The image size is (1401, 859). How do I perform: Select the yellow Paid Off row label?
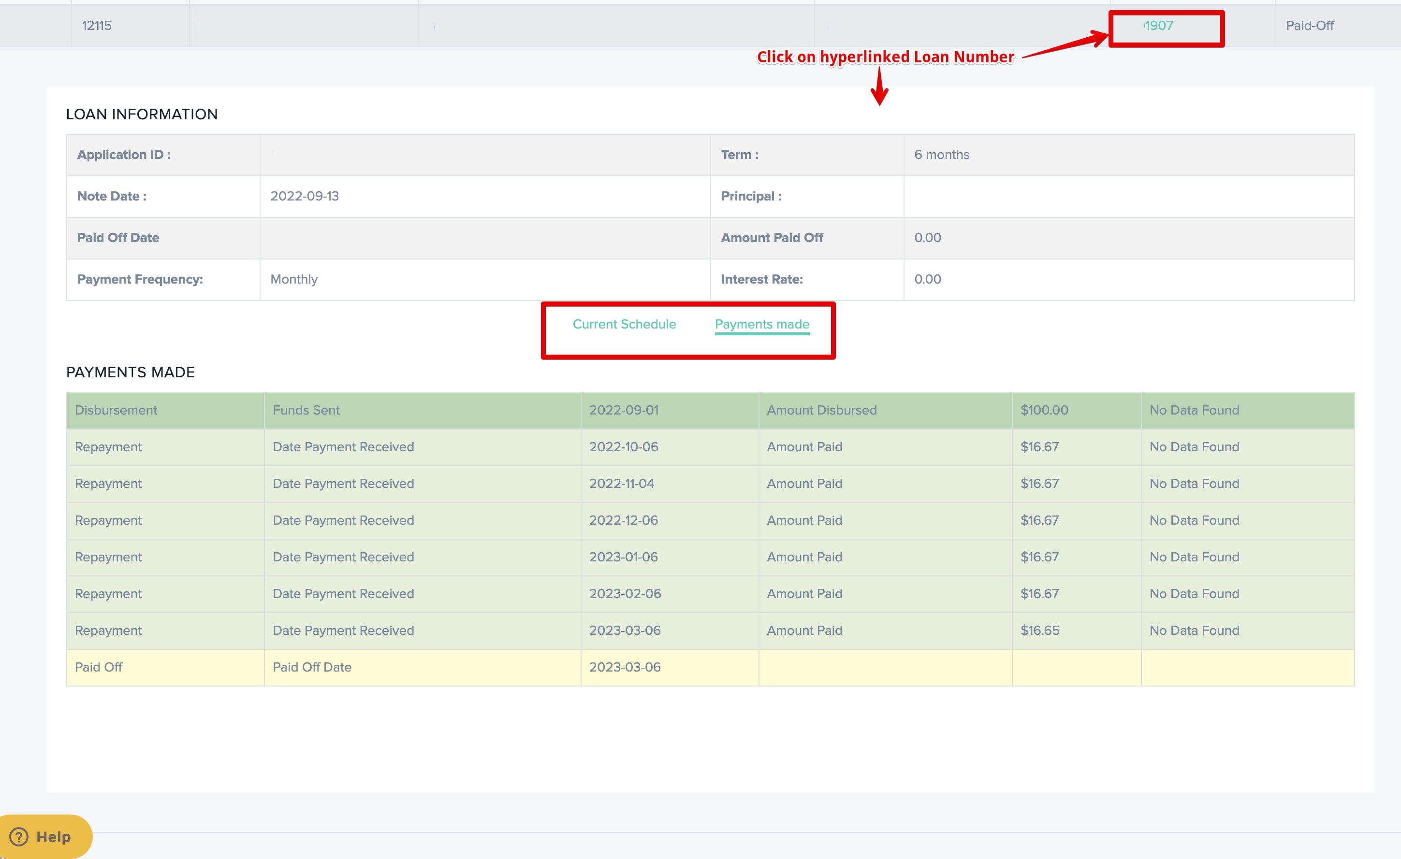(x=98, y=667)
